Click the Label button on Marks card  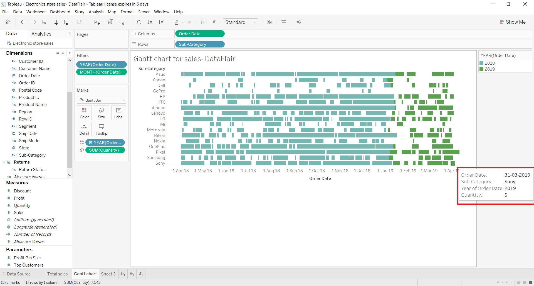[119, 113]
